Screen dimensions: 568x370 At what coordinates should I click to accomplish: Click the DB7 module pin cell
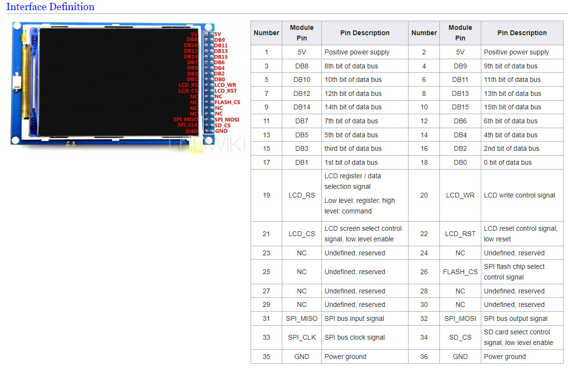(302, 121)
